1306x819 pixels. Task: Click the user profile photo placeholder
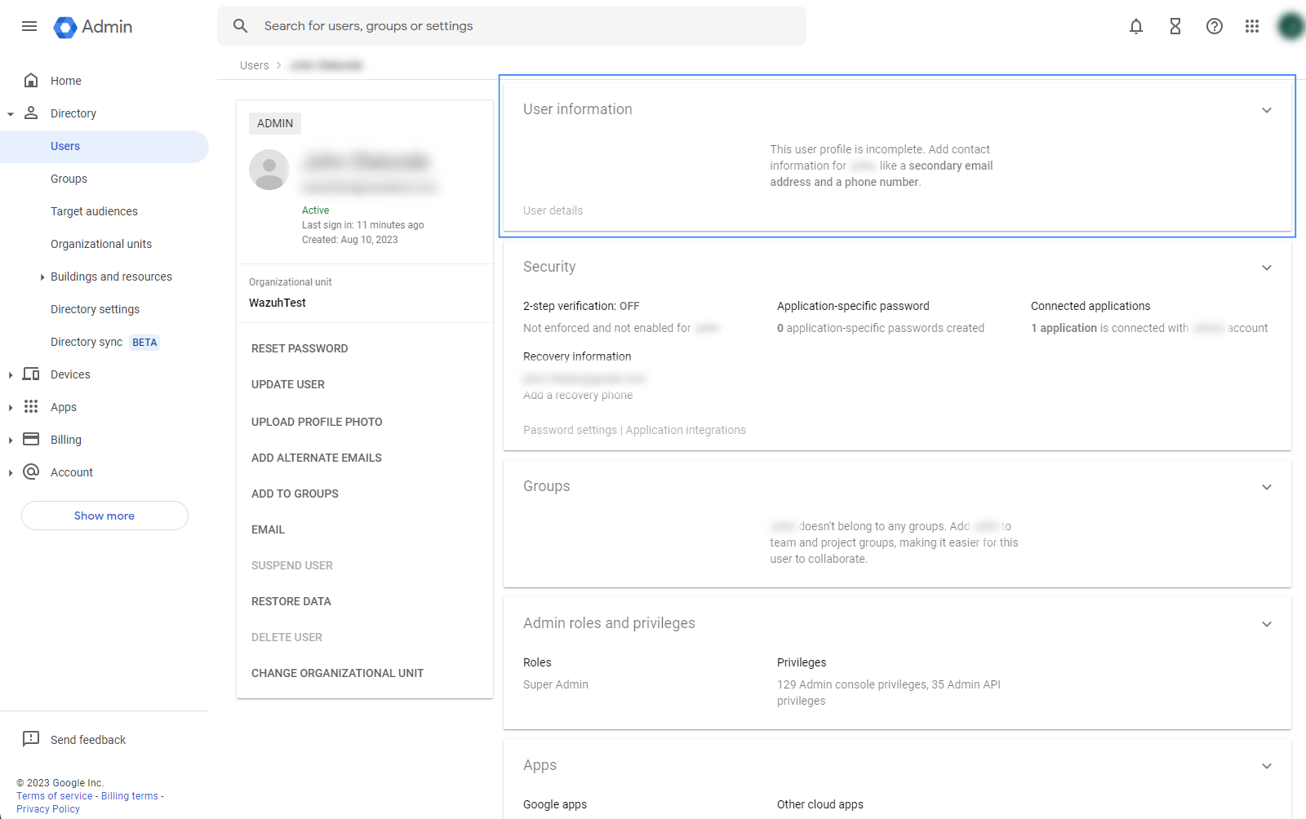point(269,170)
